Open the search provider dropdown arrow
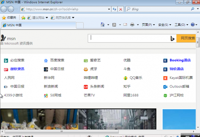Image resolution: width=200 pixels, height=137 pixels. tap(198, 9)
